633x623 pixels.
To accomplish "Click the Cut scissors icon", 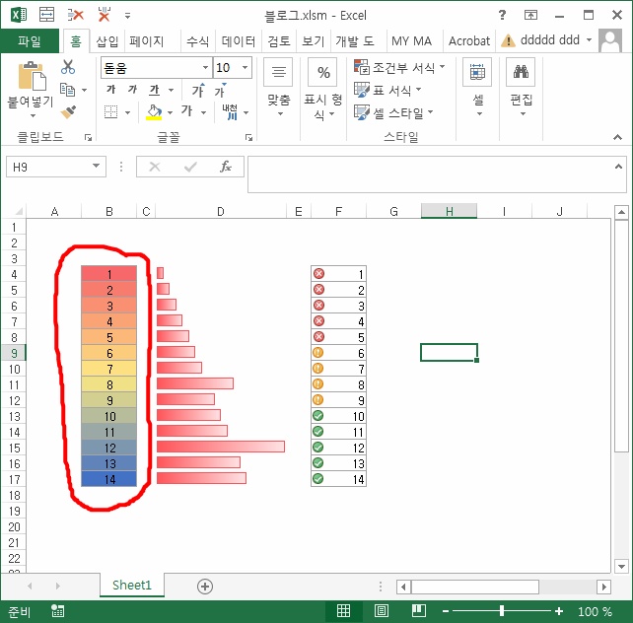I will point(68,67).
